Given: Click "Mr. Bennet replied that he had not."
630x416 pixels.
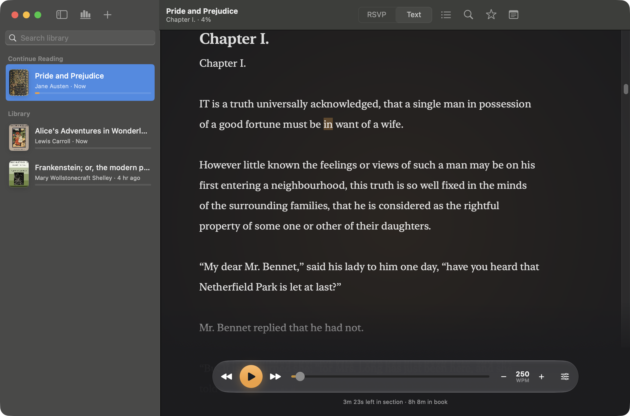Looking at the screenshot, I should [281, 327].
